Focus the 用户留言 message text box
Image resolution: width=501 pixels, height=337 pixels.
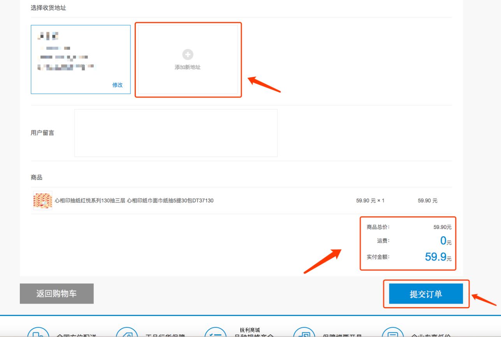coord(176,133)
